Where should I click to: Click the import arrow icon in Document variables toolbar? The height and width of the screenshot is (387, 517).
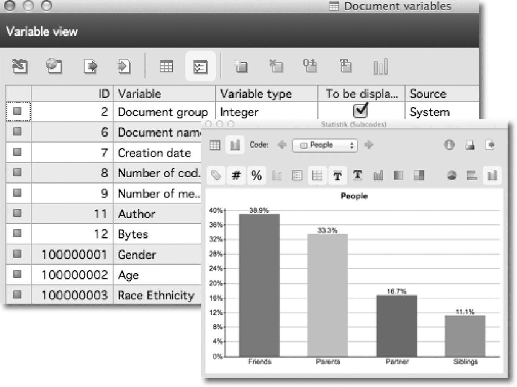[124, 66]
